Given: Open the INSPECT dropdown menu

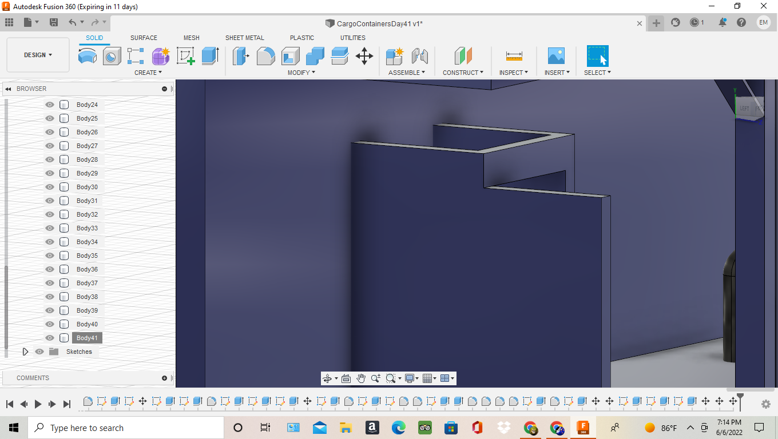Looking at the screenshot, I should click(x=514, y=73).
